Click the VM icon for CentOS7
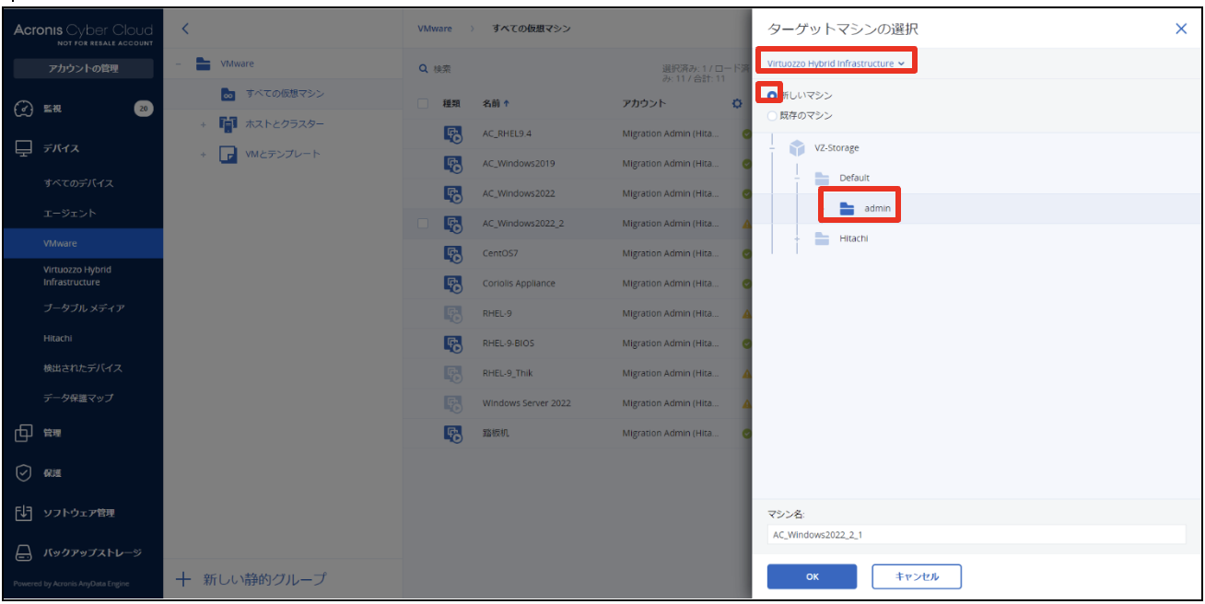 453,253
